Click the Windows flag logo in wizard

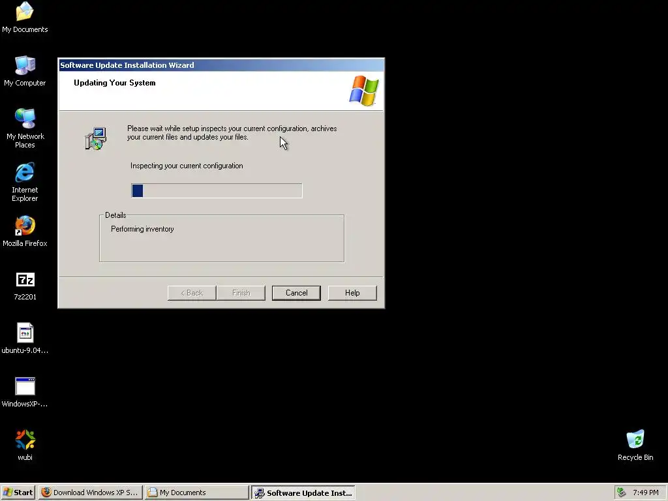tap(364, 91)
